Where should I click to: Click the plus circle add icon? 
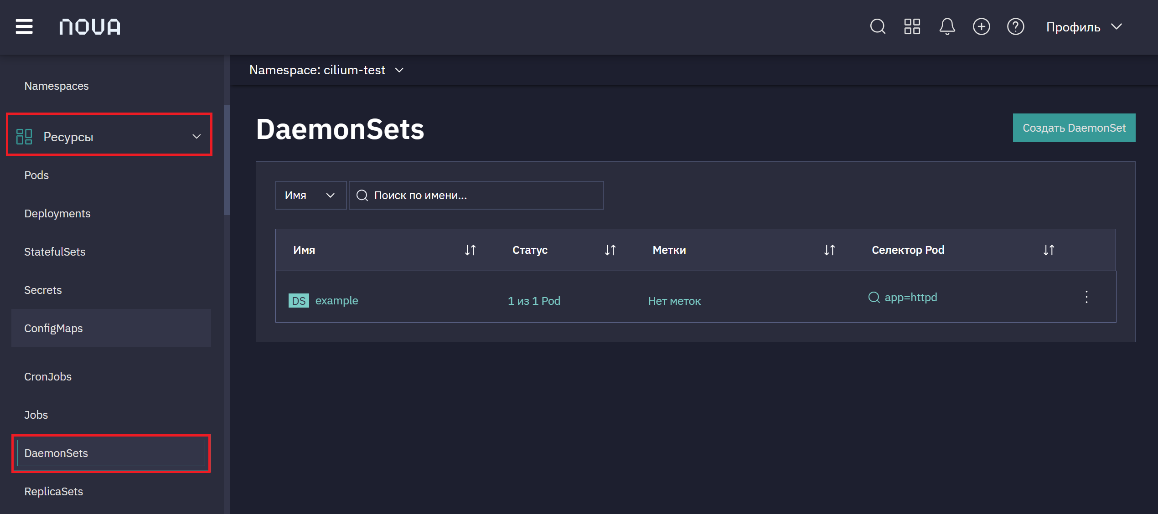tap(982, 26)
